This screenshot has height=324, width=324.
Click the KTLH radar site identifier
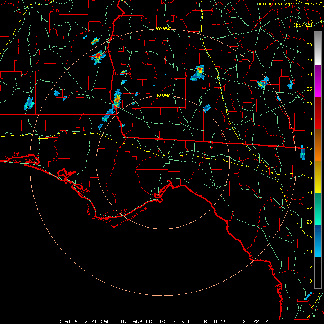(x=210, y=321)
